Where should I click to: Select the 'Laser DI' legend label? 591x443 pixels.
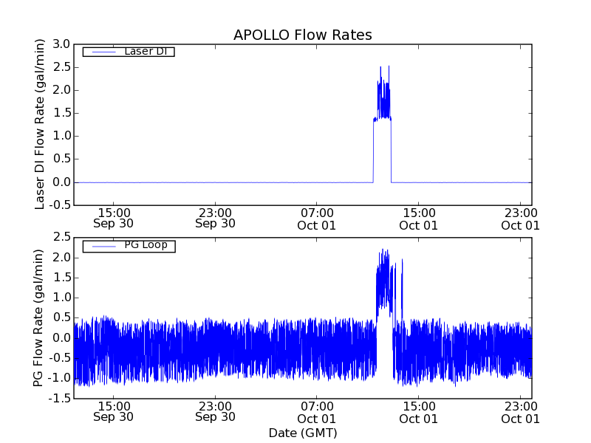pyautogui.click(x=146, y=51)
